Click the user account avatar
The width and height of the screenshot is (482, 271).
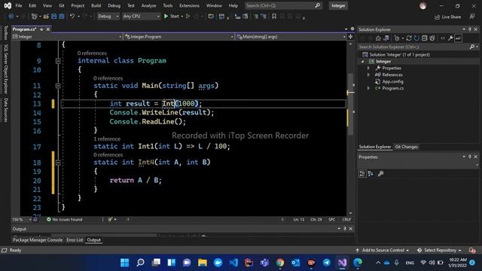(x=423, y=6)
